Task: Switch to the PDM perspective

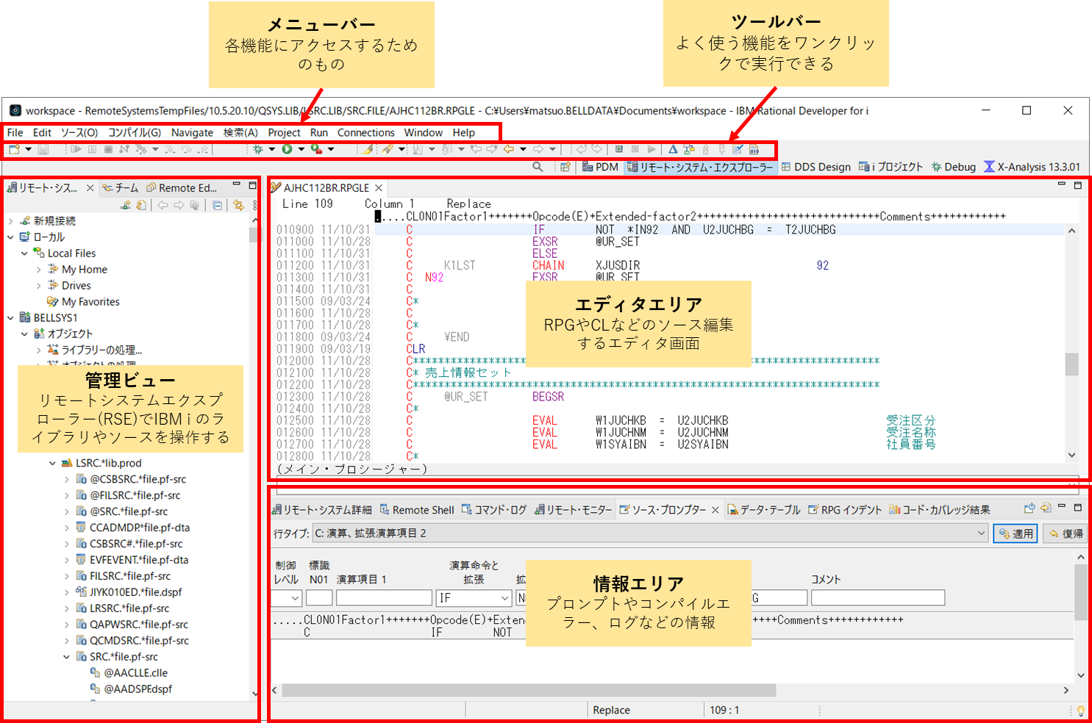Action: pyautogui.click(x=600, y=167)
